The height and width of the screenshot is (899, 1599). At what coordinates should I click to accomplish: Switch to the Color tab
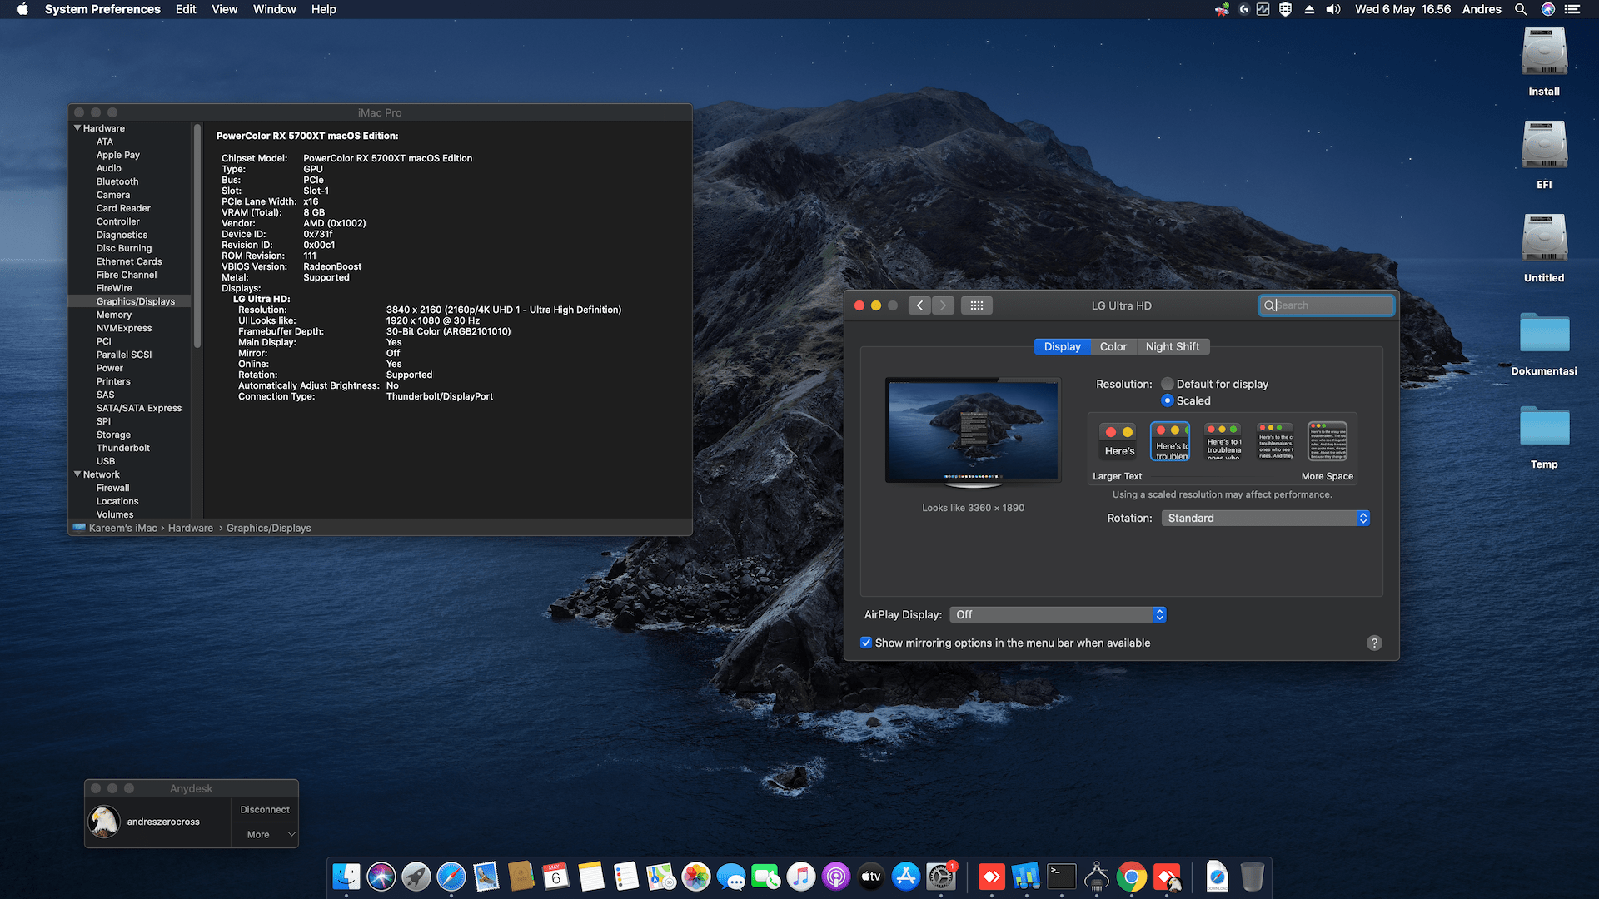[1113, 346]
